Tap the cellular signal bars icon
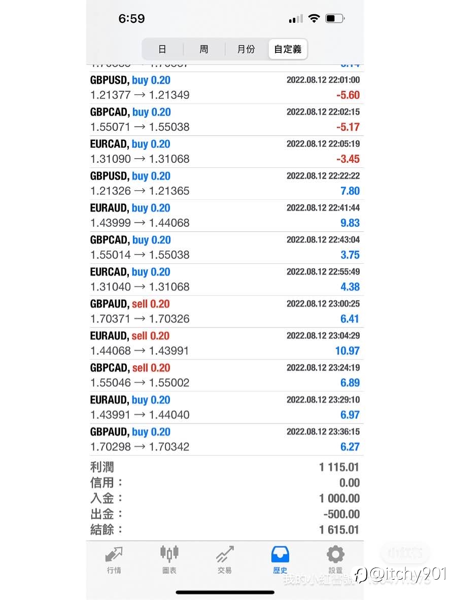The image size is (450, 600). pyautogui.click(x=296, y=19)
